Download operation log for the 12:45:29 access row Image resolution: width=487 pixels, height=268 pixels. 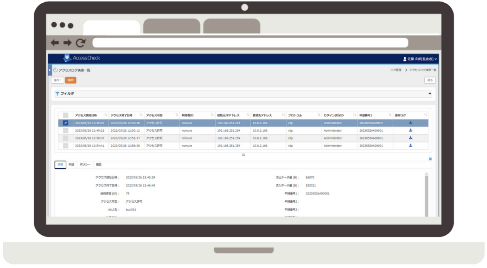pos(410,123)
